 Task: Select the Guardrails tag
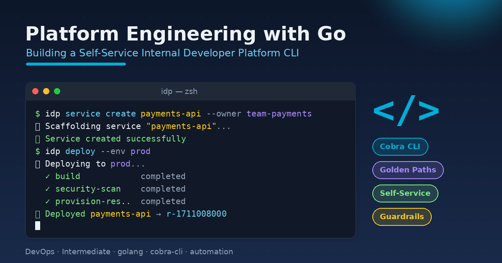(402, 217)
